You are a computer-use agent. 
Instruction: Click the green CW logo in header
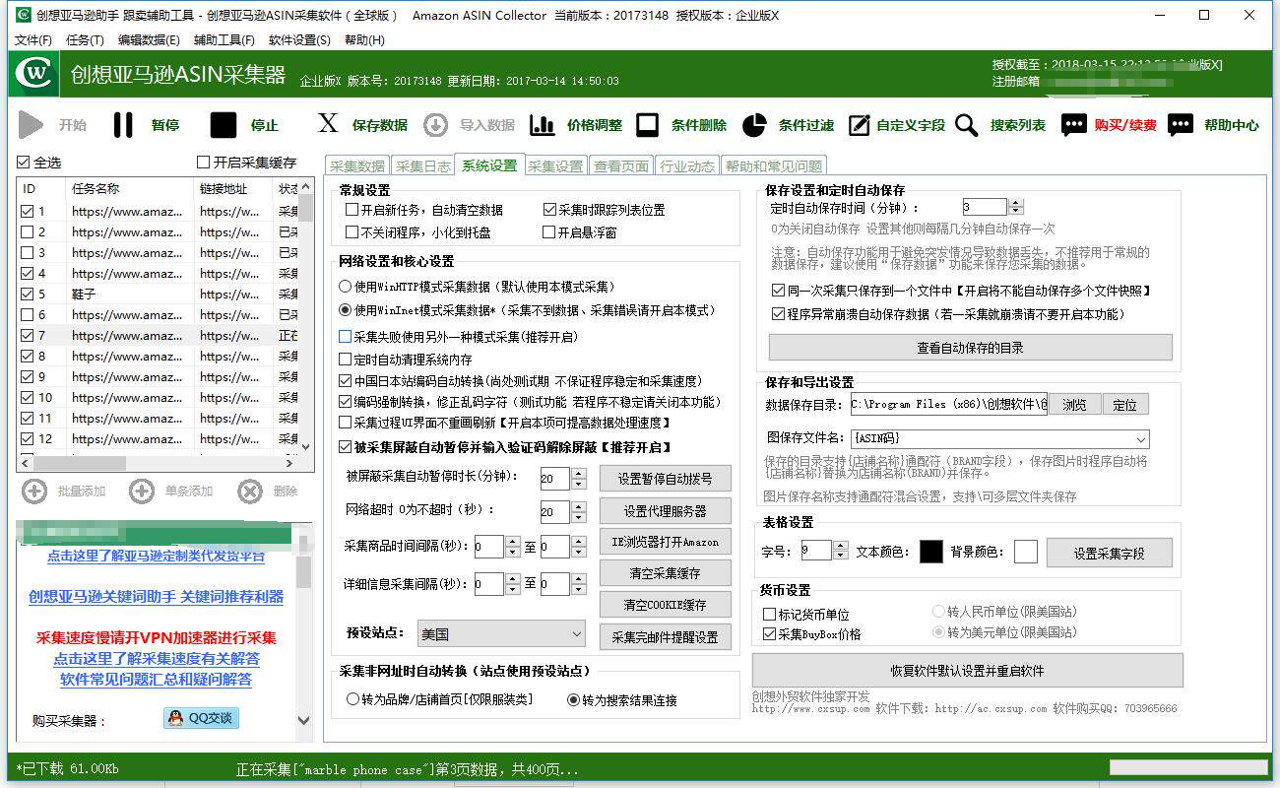[36, 74]
